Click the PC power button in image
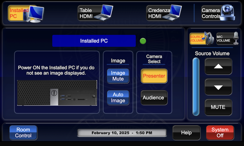Viewport: 244px width, 146px height. 93,96
